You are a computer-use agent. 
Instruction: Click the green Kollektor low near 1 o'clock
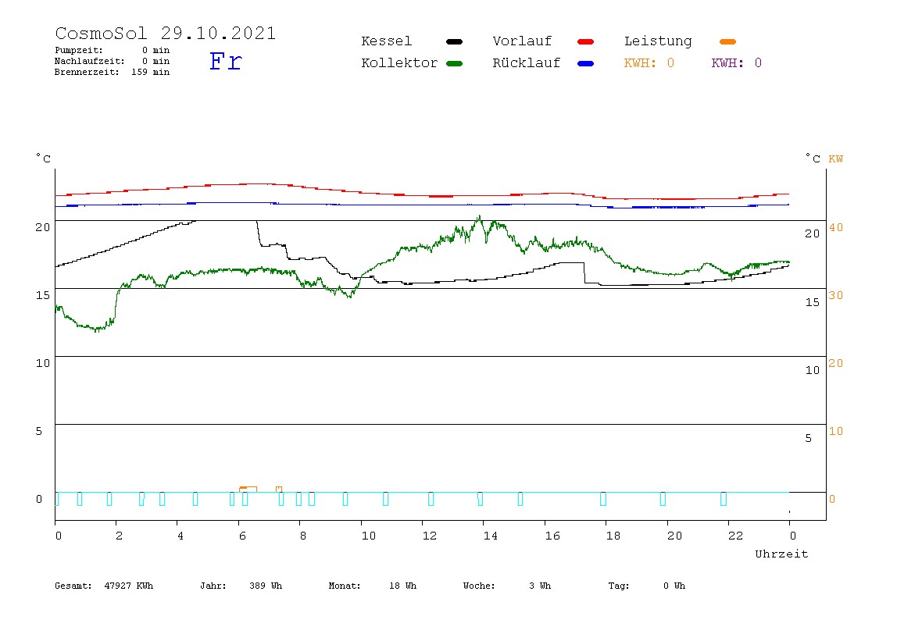pos(96,329)
